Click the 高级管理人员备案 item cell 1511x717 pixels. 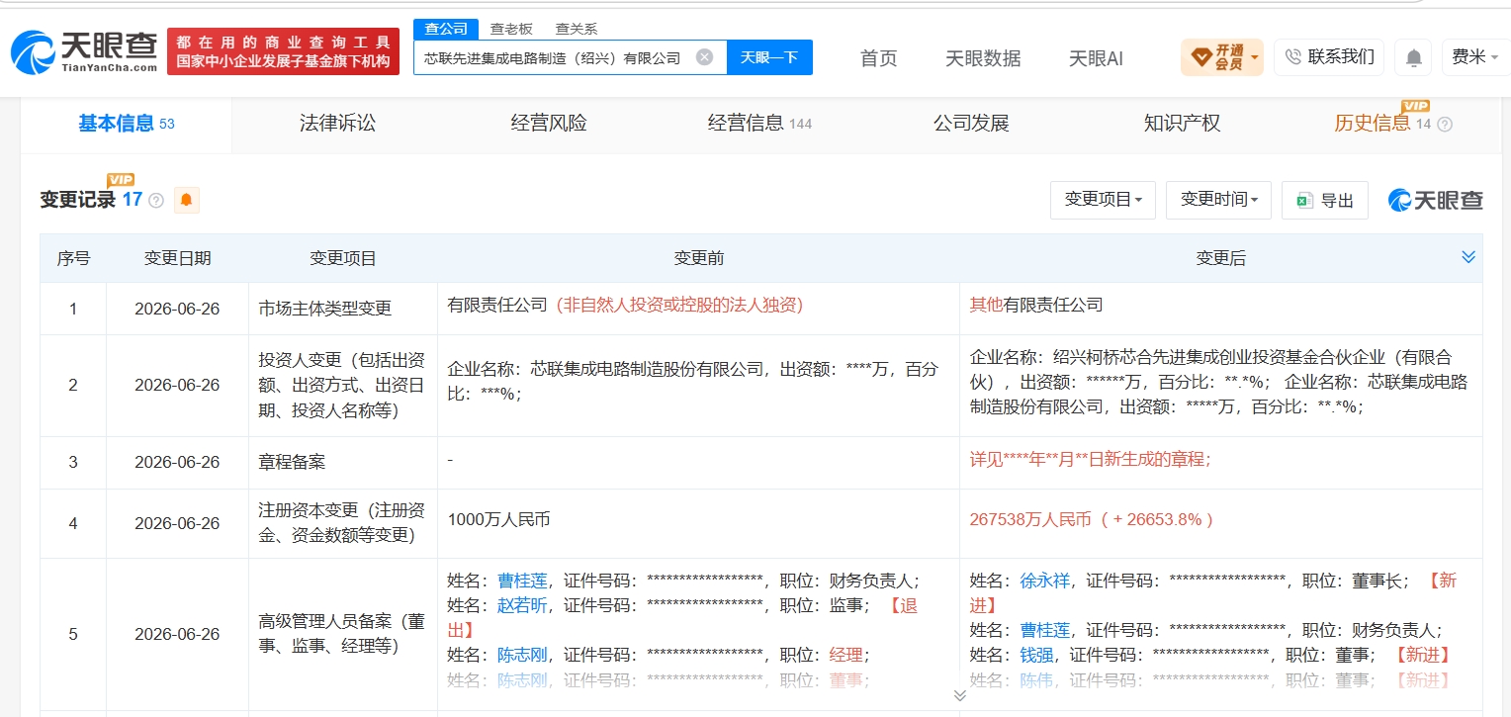343,634
